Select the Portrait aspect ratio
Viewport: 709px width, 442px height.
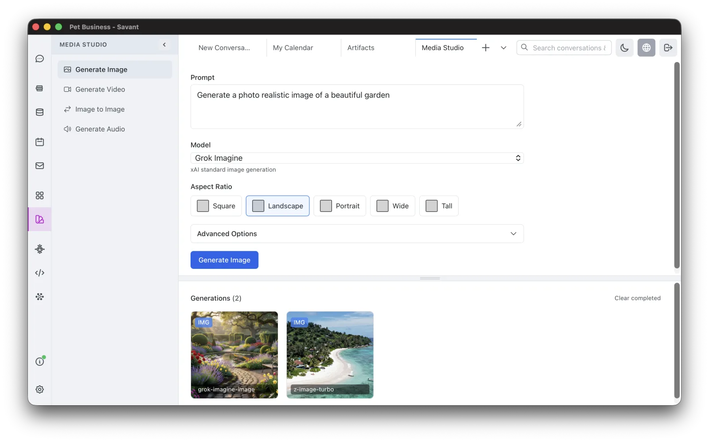coord(339,206)
